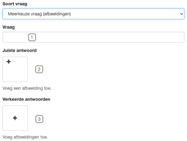This screenshot has height=141, width=187.
Task: Open the Soort vraag dropdown list
Action: (x=93, y=14)
